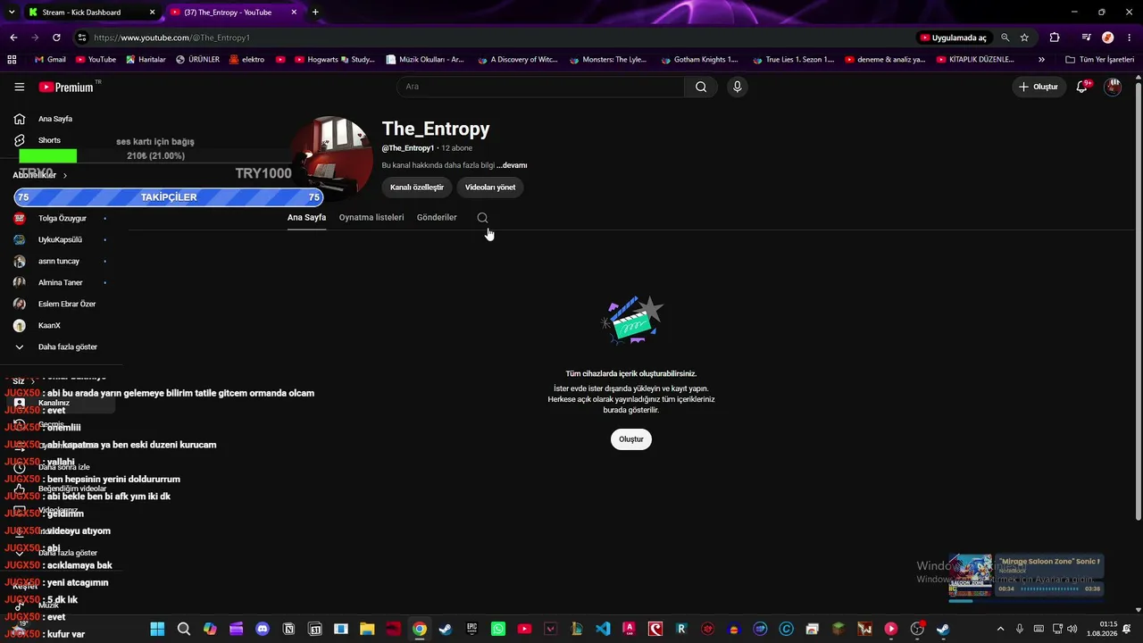Open Tolga Özuygur's subscription channel
Image resolution: width=1143 pixels, height=643 pixels.
pyautogui.click(x=62, y=218)
